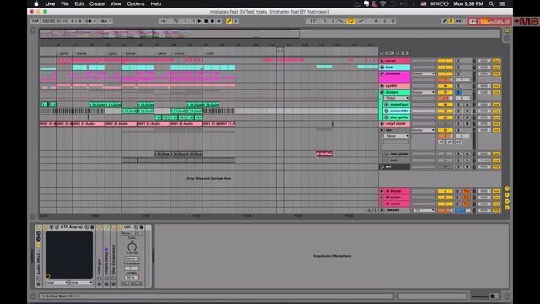Mute the muted guit track activator

pyautogui.click(x=445, y=105)
